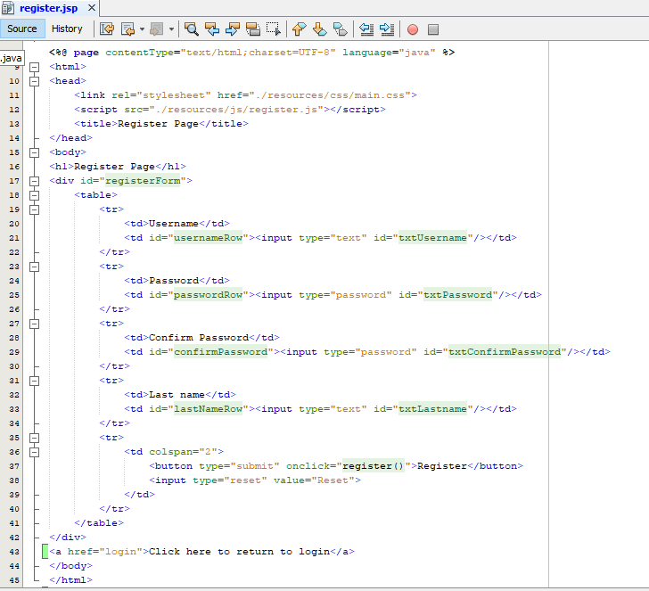The height and width of the screenshot is (591, 649).
Task: Toggle Highlight Search icon
Action: (253, 29)
